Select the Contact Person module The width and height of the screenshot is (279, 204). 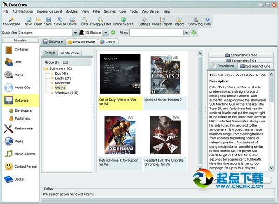point(20,167)
